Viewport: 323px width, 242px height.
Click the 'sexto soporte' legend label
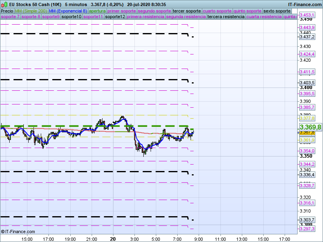[x=277, y=11]
